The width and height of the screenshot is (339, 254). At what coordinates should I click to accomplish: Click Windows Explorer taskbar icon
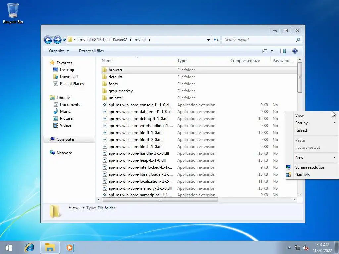(x=50, y=247)
